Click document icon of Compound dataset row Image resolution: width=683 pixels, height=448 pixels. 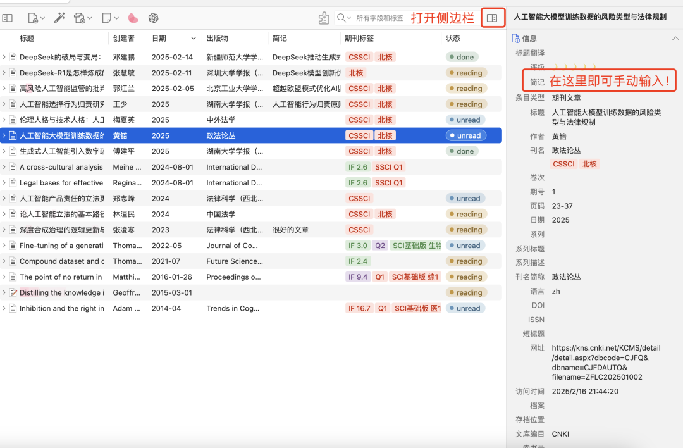[x=13, y=261]
